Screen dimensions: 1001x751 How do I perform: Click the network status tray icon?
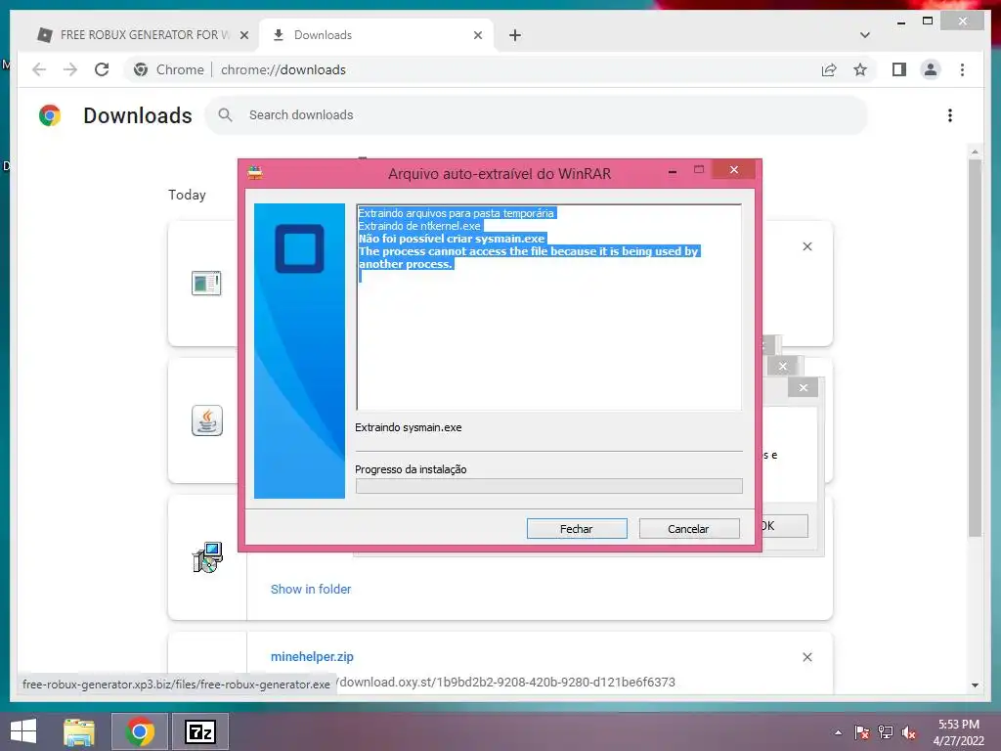[886, 732]
